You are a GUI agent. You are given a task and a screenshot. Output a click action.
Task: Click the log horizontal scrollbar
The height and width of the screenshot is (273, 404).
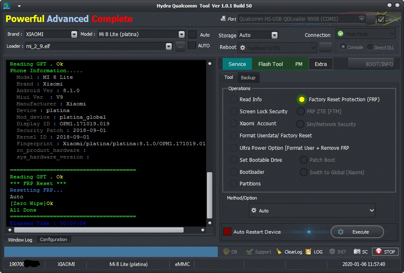coord(99,230)
